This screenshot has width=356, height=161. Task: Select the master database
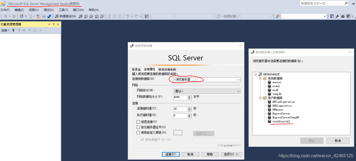pyautogui.click(x=277, y=82)
